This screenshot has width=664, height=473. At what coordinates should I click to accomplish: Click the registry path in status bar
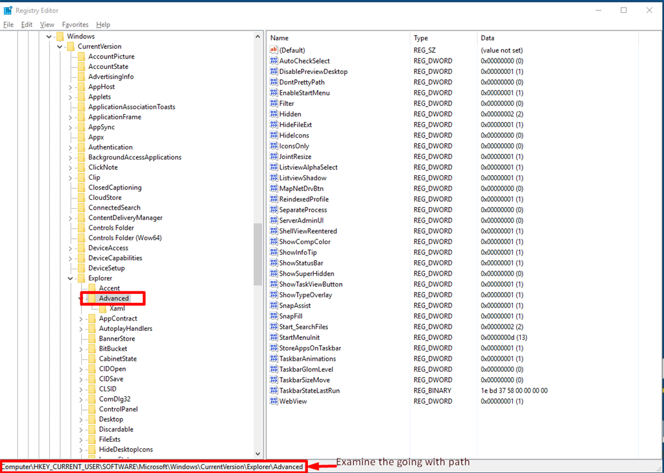152,467
